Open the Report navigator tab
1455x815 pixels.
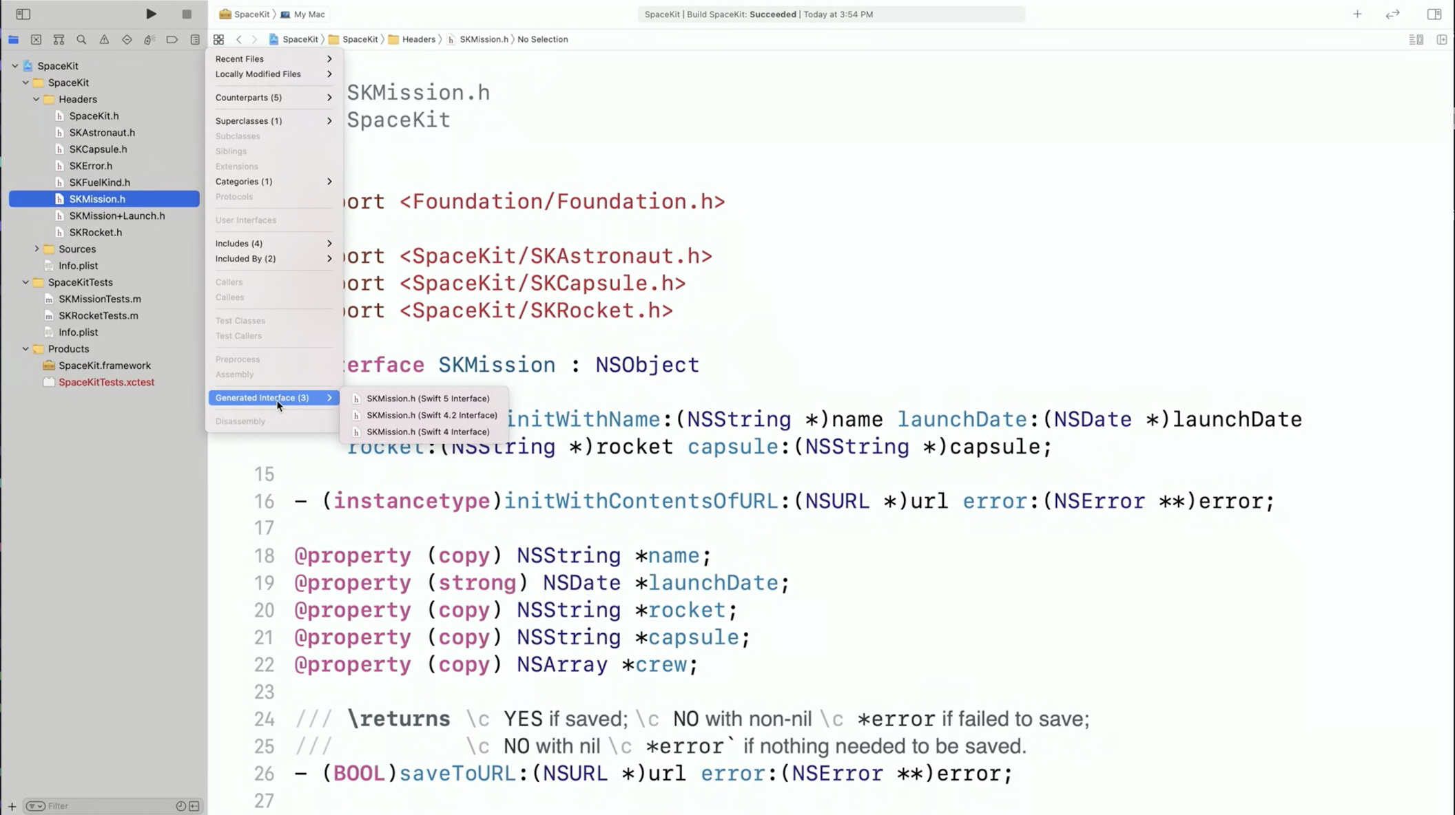(195, 40)
